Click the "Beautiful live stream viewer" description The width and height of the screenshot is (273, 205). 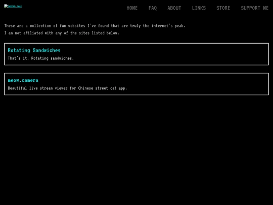[x=67, y=88]
